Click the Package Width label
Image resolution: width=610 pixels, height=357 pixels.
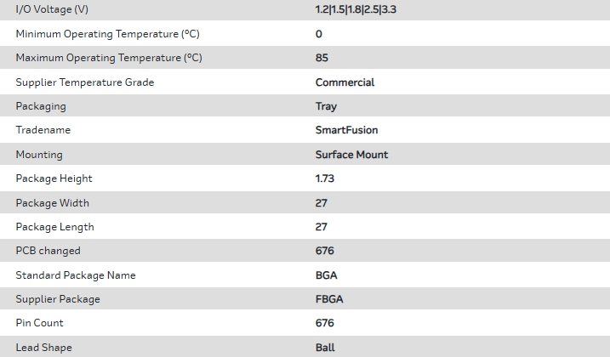[52, 203]
